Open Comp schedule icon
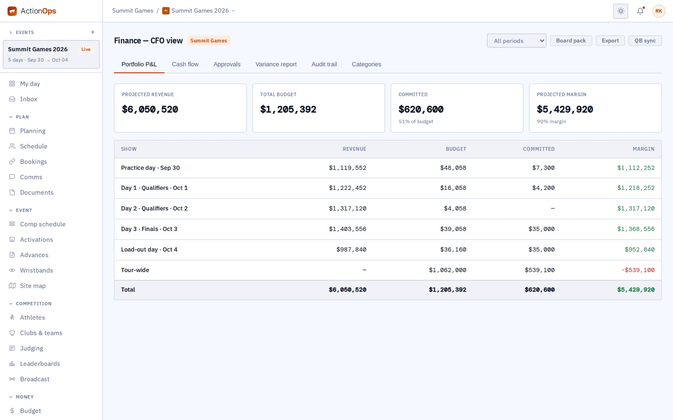Image resolution: width=673 pixels, height=420 pixels. click(x=12, y=224)
